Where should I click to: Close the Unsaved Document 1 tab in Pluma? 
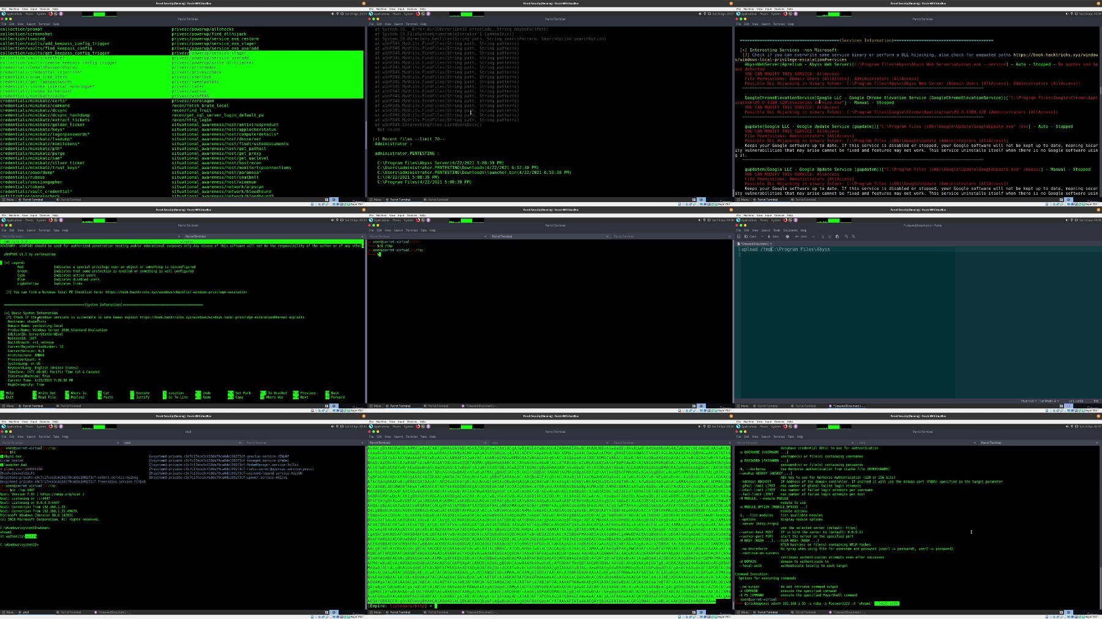[771, 244]
